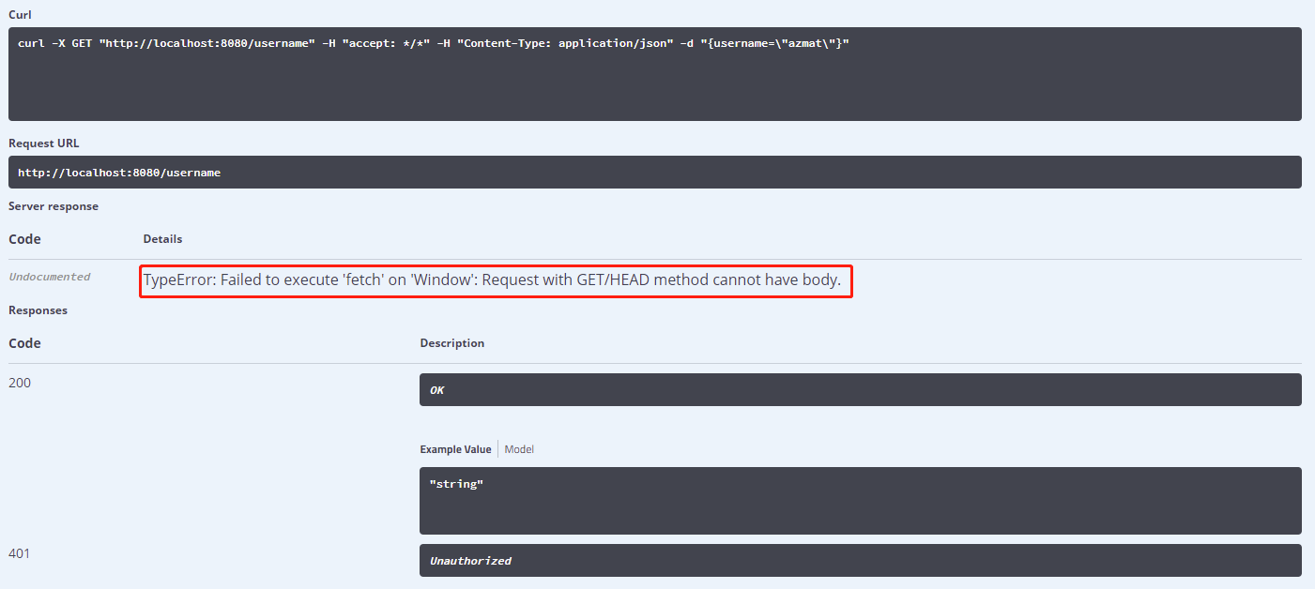This screenshot has width=1315, height=589.
Task: Click the Responses section heading
Action: pos(38,310)
